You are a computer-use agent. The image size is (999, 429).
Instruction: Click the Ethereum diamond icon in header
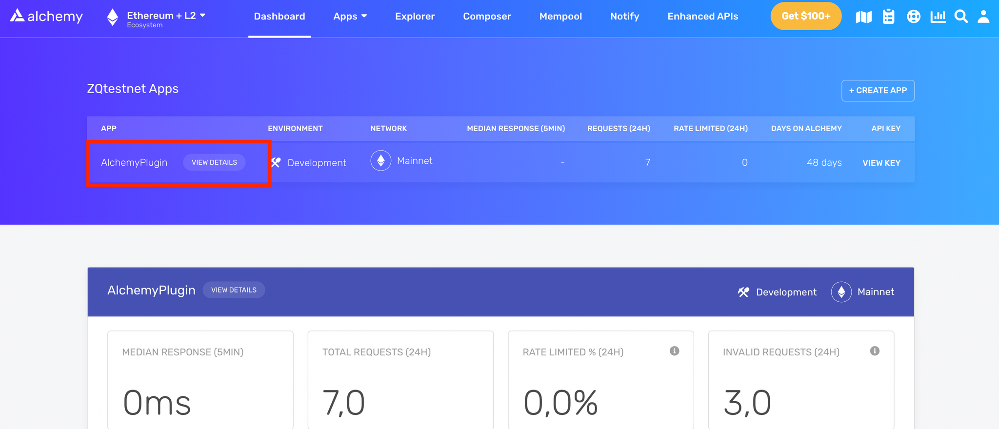point(113,17)
